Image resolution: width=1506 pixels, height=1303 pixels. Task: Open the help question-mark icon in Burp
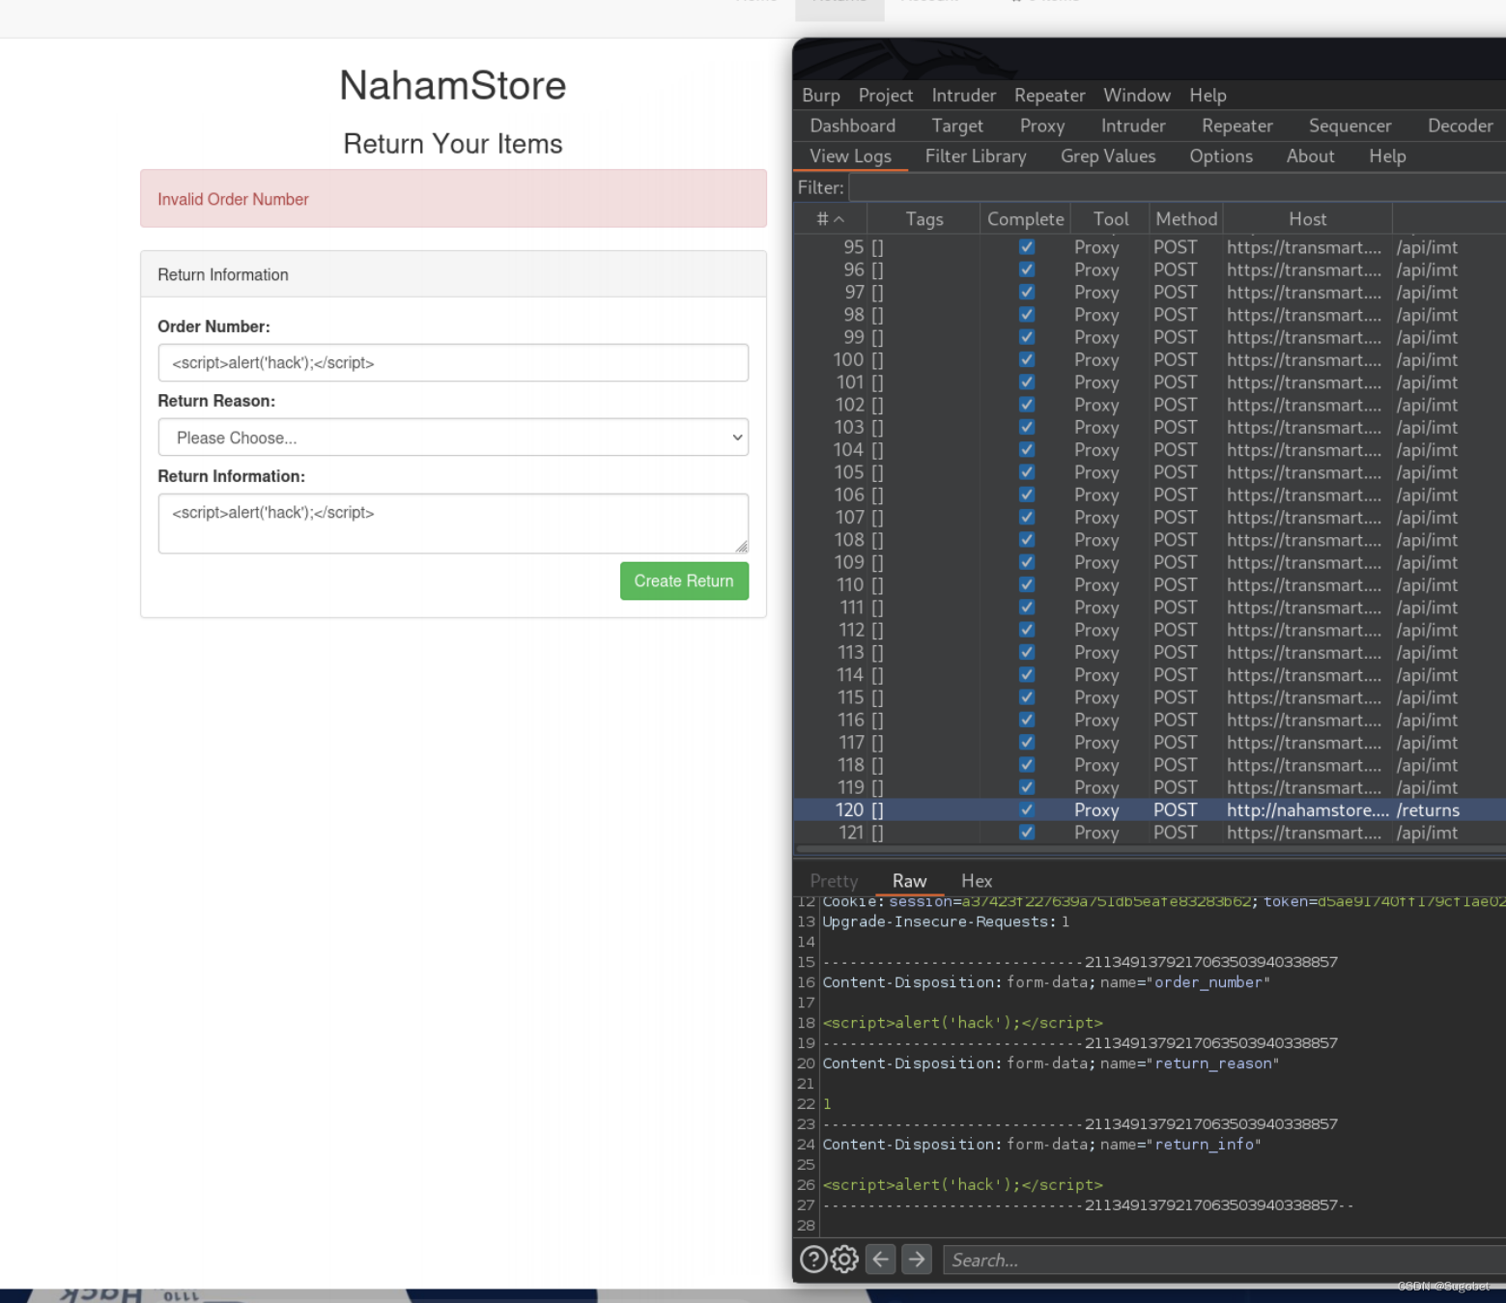pyautogui.click(x=813, y=1260)
